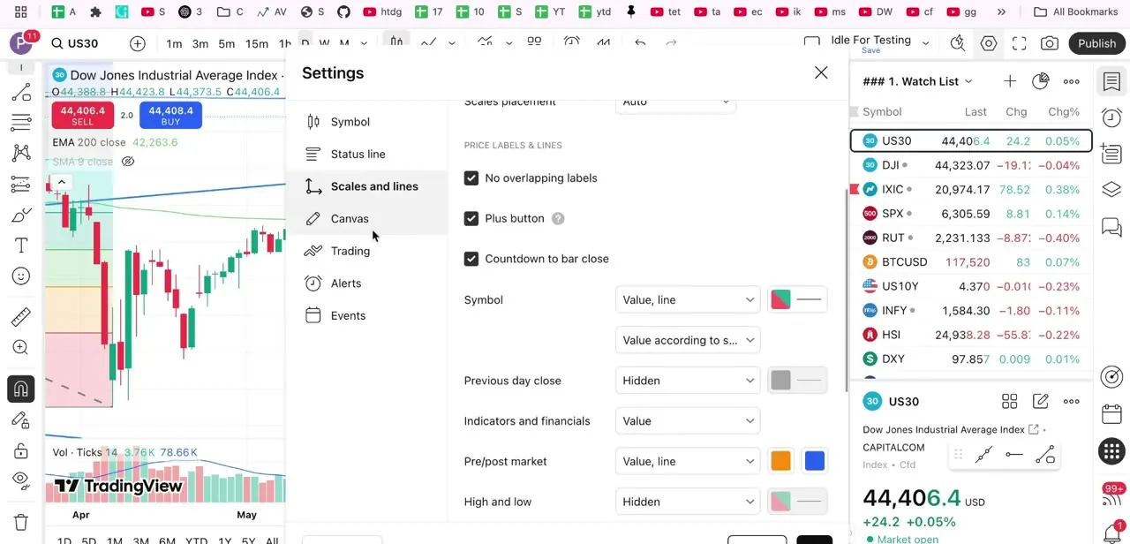Open All Bookmarks folder
The image size is (1130, 544).
1075,12
